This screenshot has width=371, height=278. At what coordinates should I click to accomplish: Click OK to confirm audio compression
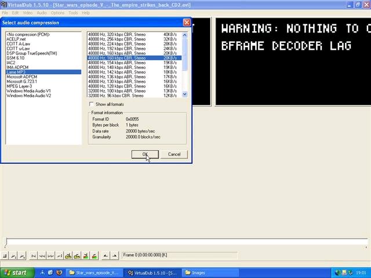pyautogui.click(x=145, y=155)
